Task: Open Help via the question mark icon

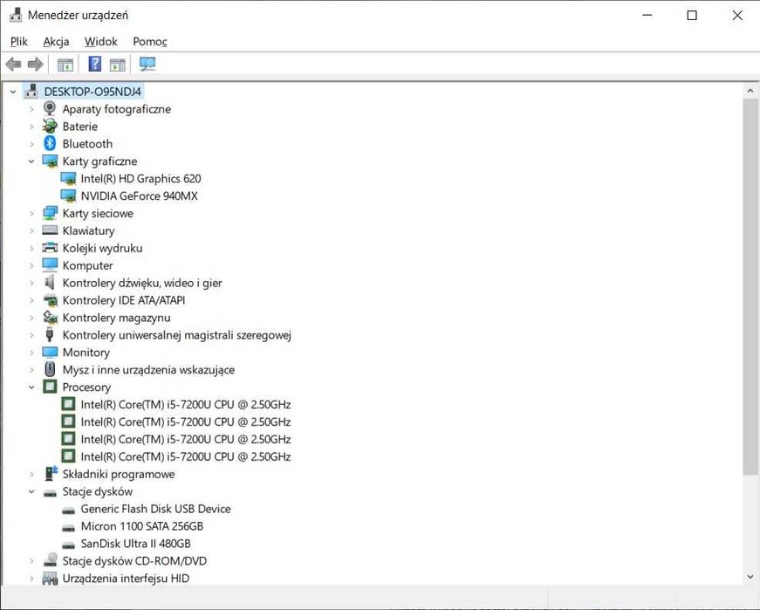Action: 95,64
